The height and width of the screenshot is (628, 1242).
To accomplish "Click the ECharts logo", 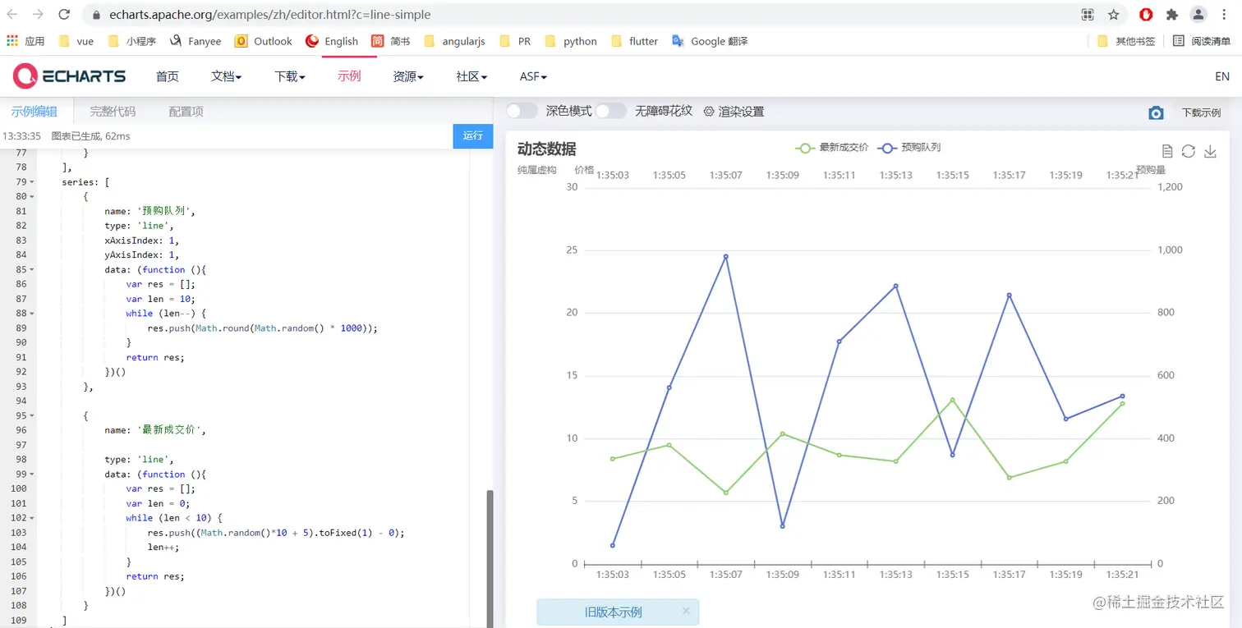I will point(70,76).
